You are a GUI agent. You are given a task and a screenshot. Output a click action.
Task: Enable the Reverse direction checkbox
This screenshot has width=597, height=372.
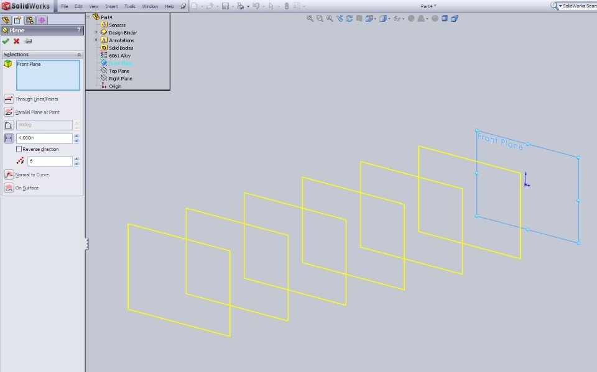pyautogui.click(x=19, y=149)
